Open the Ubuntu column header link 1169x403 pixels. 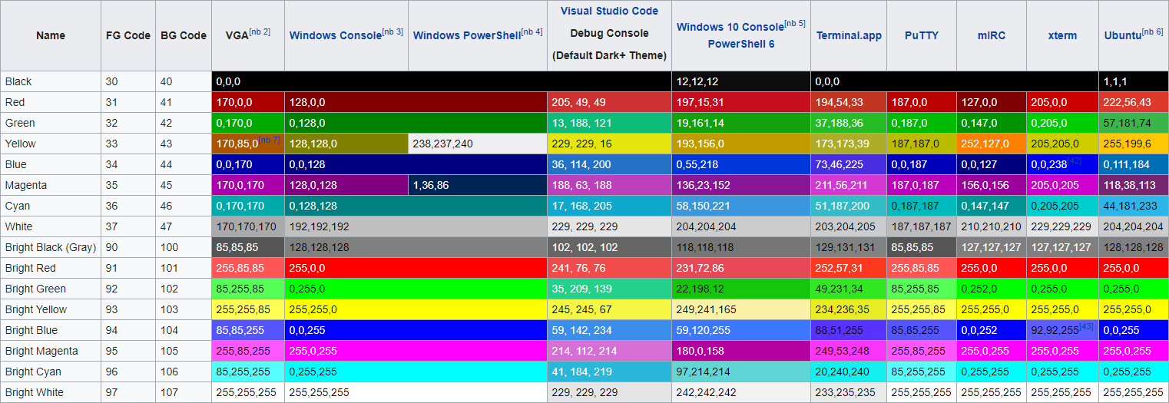click(x=1122, y=36)
